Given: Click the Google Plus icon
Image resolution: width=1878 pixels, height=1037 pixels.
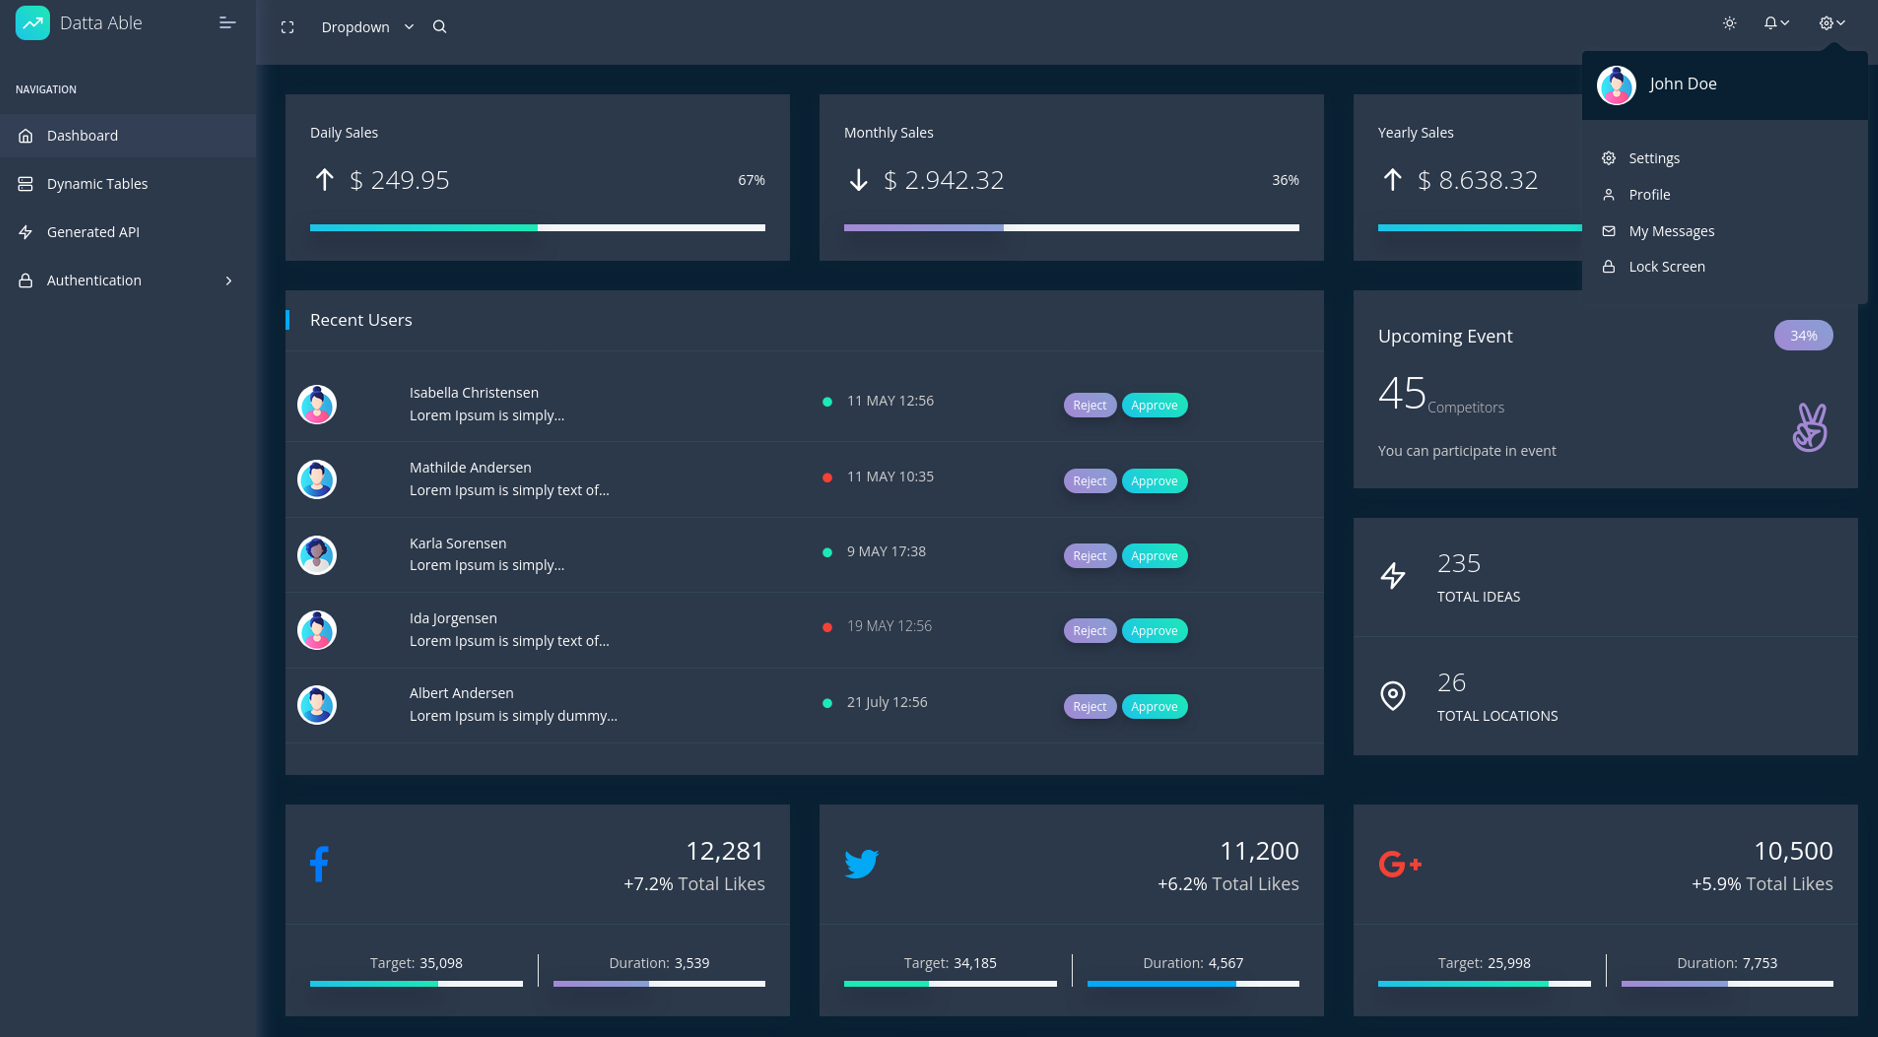Looking at the screenshot, I should (x=1400, y=864).
